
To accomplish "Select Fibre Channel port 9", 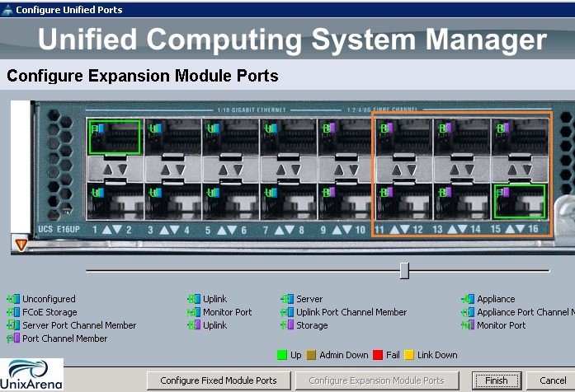I will coord(346,137).
